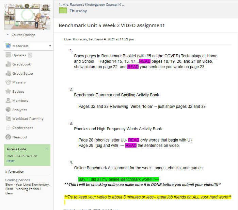Reset the course access code
Viewport: 238px width, 210px height.
11,161
